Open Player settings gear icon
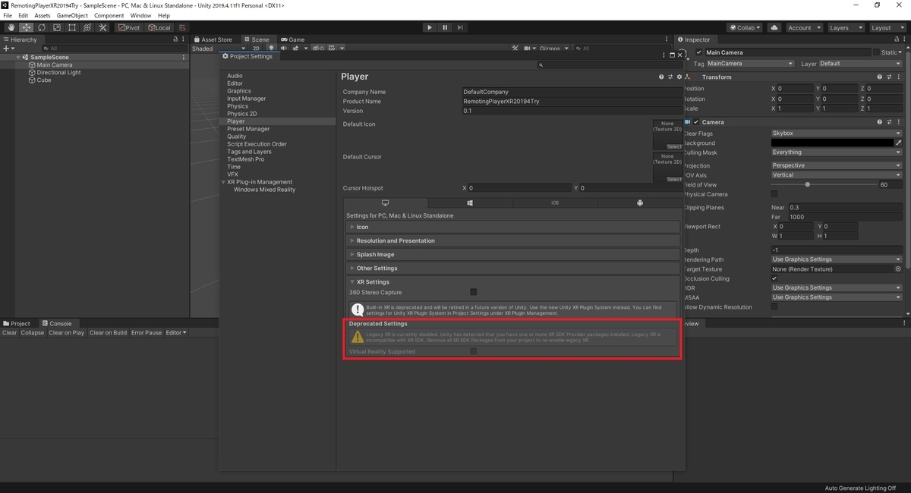 tap(679, 77)
